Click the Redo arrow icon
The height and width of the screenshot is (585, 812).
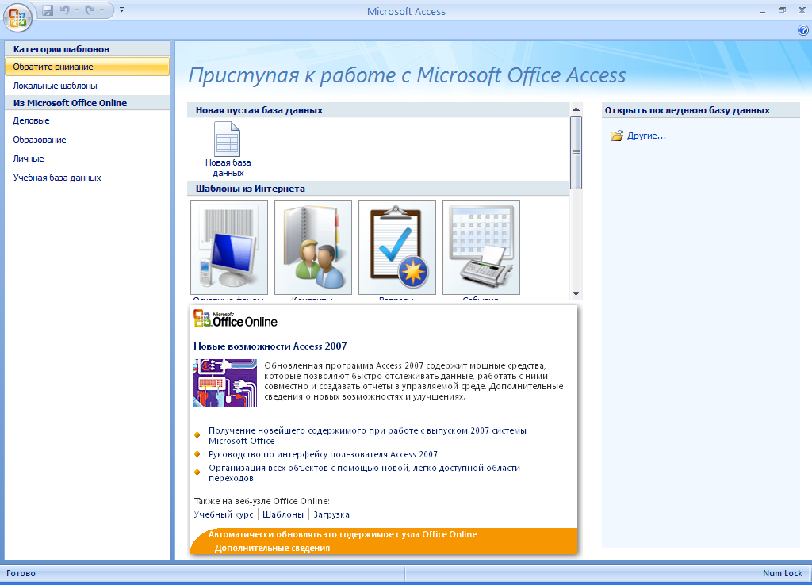[90, 10]
